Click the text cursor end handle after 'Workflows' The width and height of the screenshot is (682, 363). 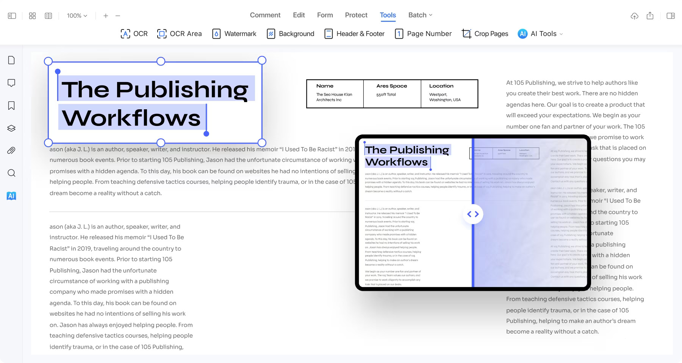206,133
